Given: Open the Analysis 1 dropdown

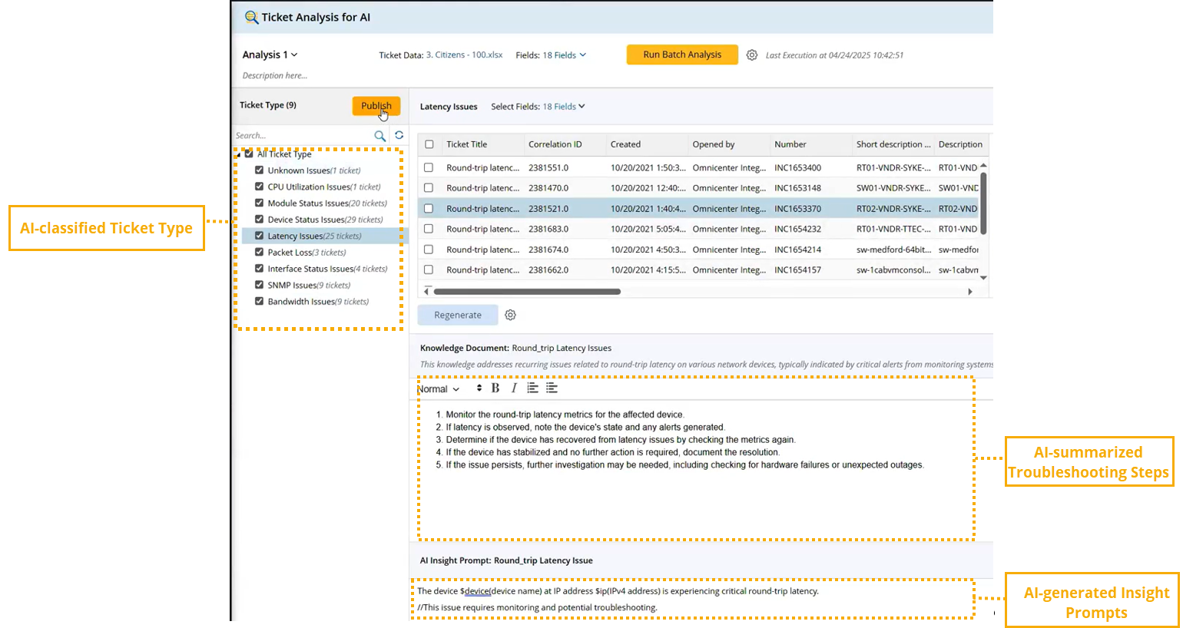Looking at the screenshot, I should click(270, 55).
